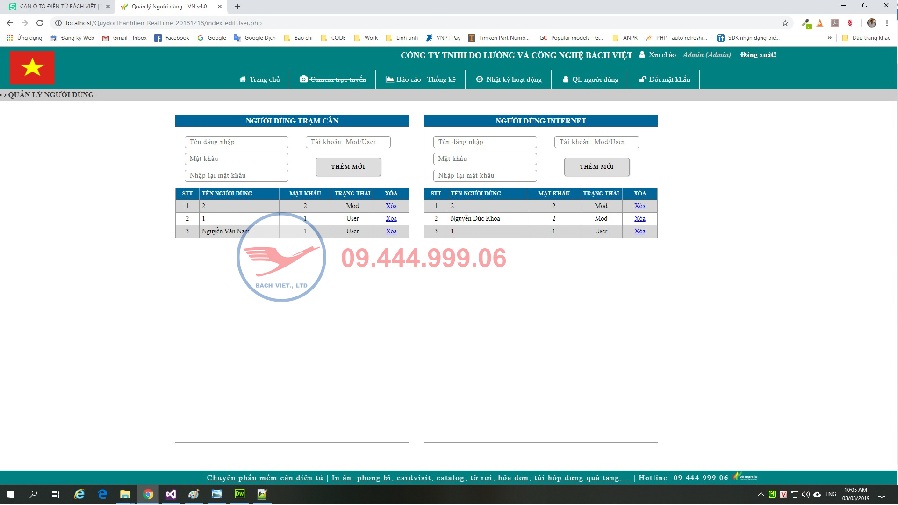
Task: Click Mật khẩu field in Trạm cân panel
Action: click(x=236, y=159)
